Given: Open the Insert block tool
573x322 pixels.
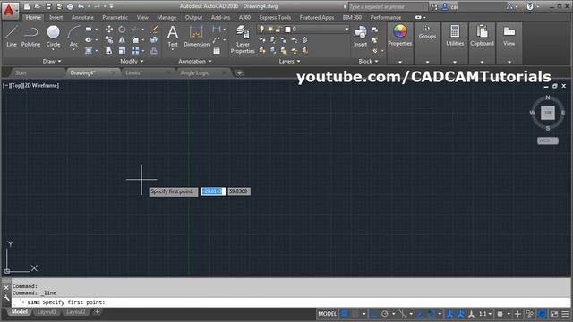Looking at the screenshot, I should [x=360, y=37].
